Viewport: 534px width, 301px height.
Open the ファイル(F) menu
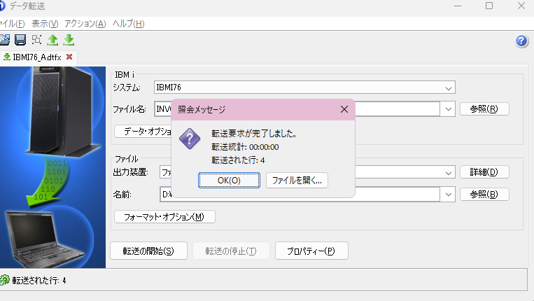coord(13,24)
